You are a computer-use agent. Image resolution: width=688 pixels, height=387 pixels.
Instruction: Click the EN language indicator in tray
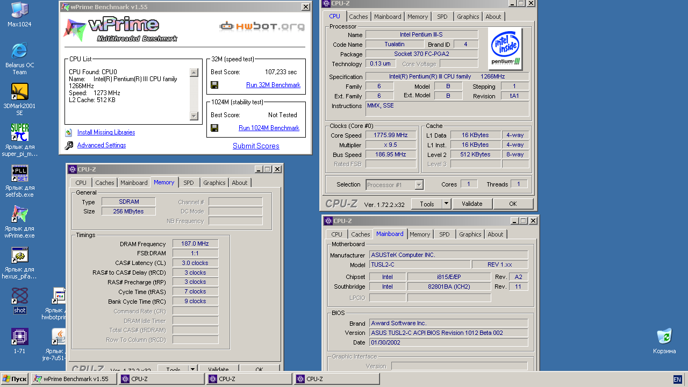677,379
